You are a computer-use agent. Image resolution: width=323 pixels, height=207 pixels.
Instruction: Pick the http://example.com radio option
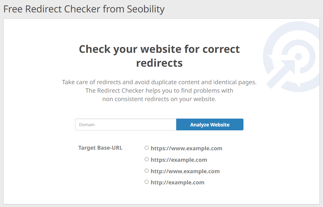click(146, 182)
